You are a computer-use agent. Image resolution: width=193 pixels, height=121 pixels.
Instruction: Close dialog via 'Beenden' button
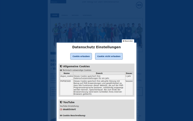[x=128, y=41]
